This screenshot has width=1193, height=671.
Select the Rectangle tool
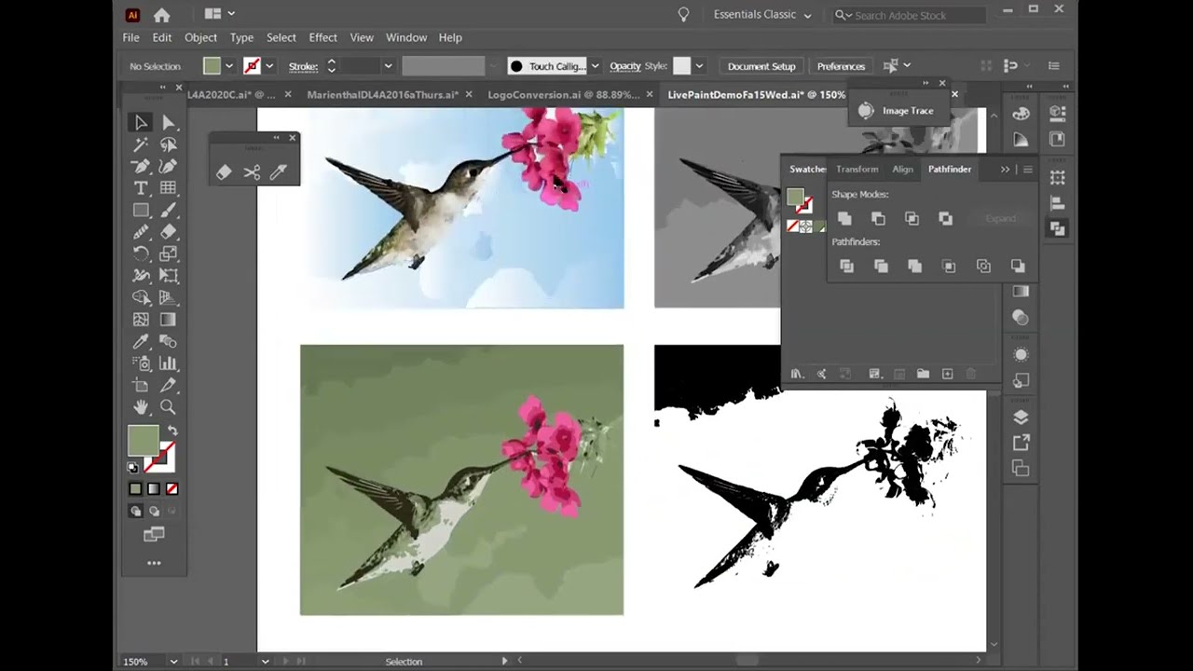pyautogui.click(x=141, y=211)
